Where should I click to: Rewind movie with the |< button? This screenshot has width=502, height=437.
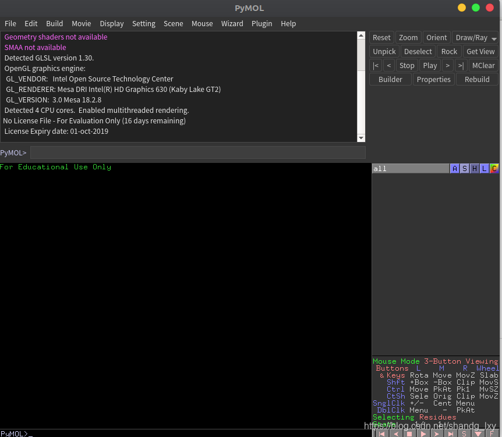pos(376,66)
